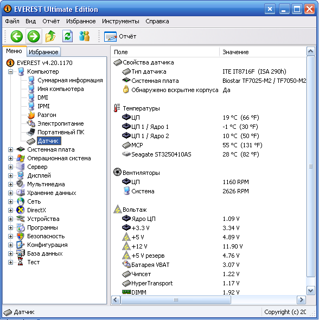Expand the Дисплей node

click(10, 175)
